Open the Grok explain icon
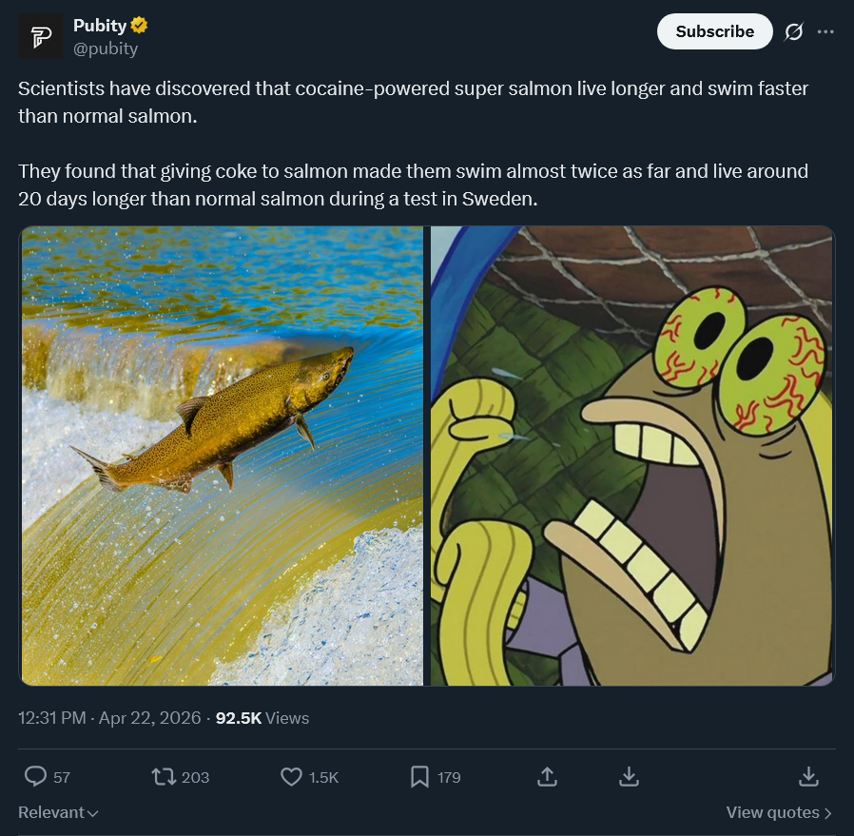854x836 pixels. click(x=793, y=31)
